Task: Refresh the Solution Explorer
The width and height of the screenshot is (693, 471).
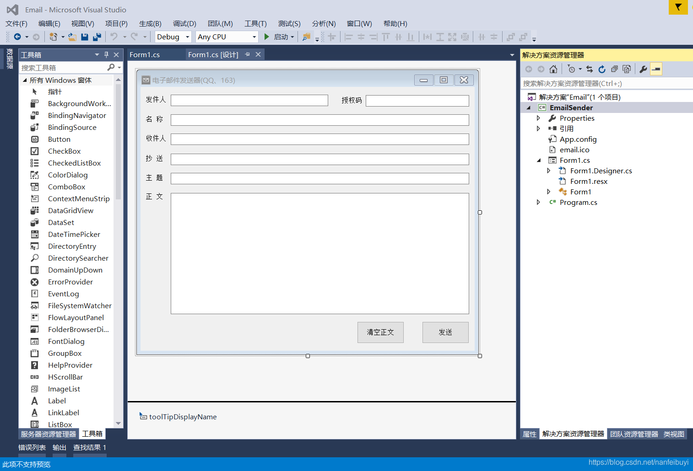Action: (x=602, y=69)
